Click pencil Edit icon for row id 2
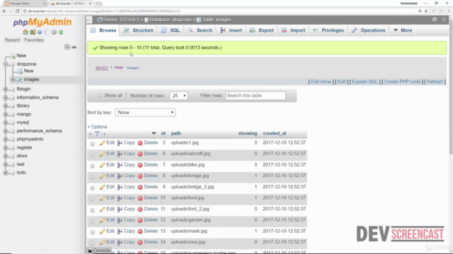This screenshot has width=453, height=254. 102,143
